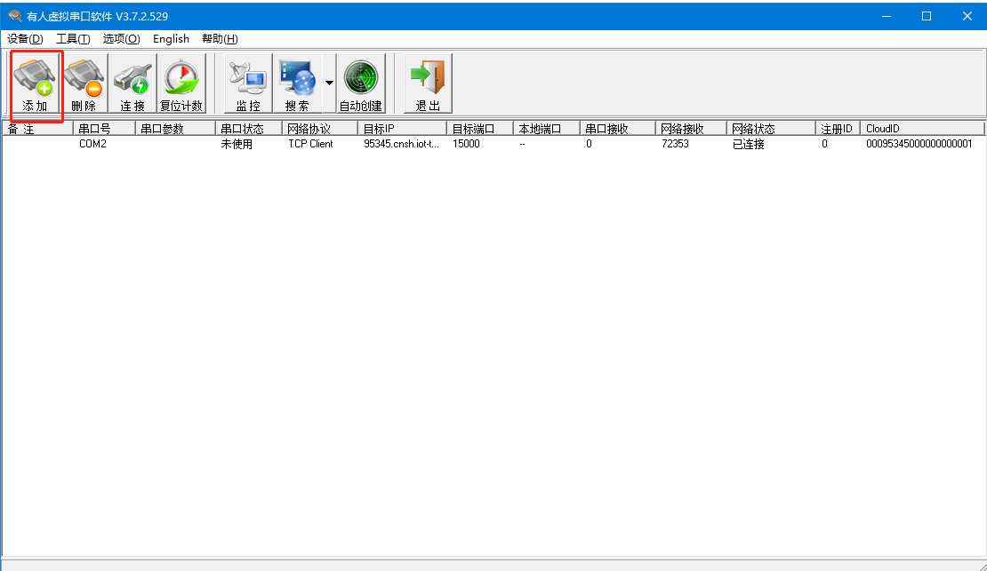Open the 帮助(H) menu

point(220,38)
